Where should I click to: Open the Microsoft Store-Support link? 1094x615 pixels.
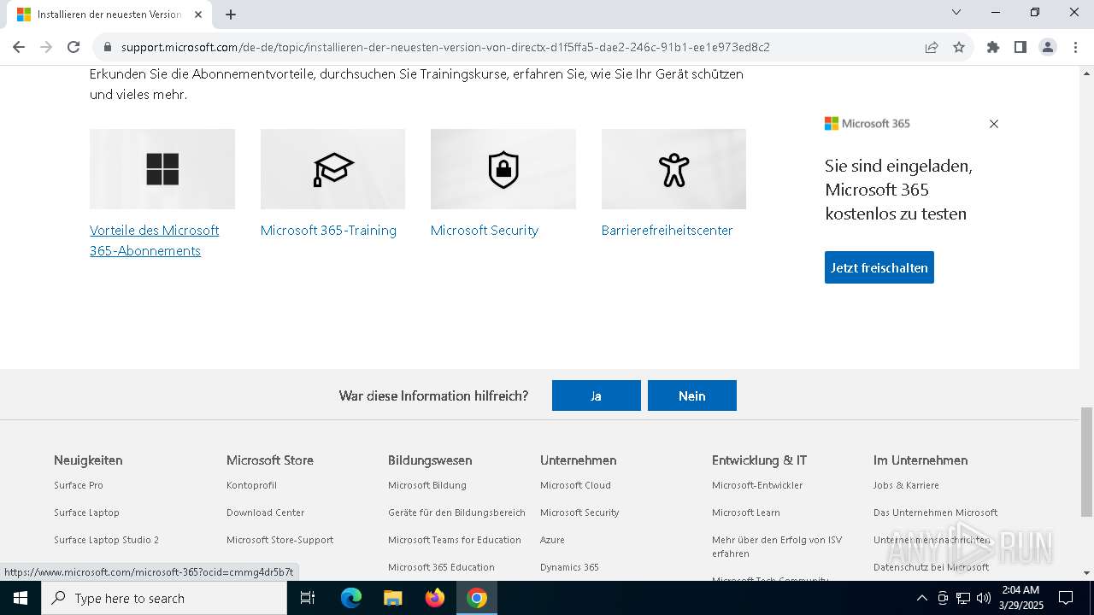pyautogui.click(x=279, y=540)
